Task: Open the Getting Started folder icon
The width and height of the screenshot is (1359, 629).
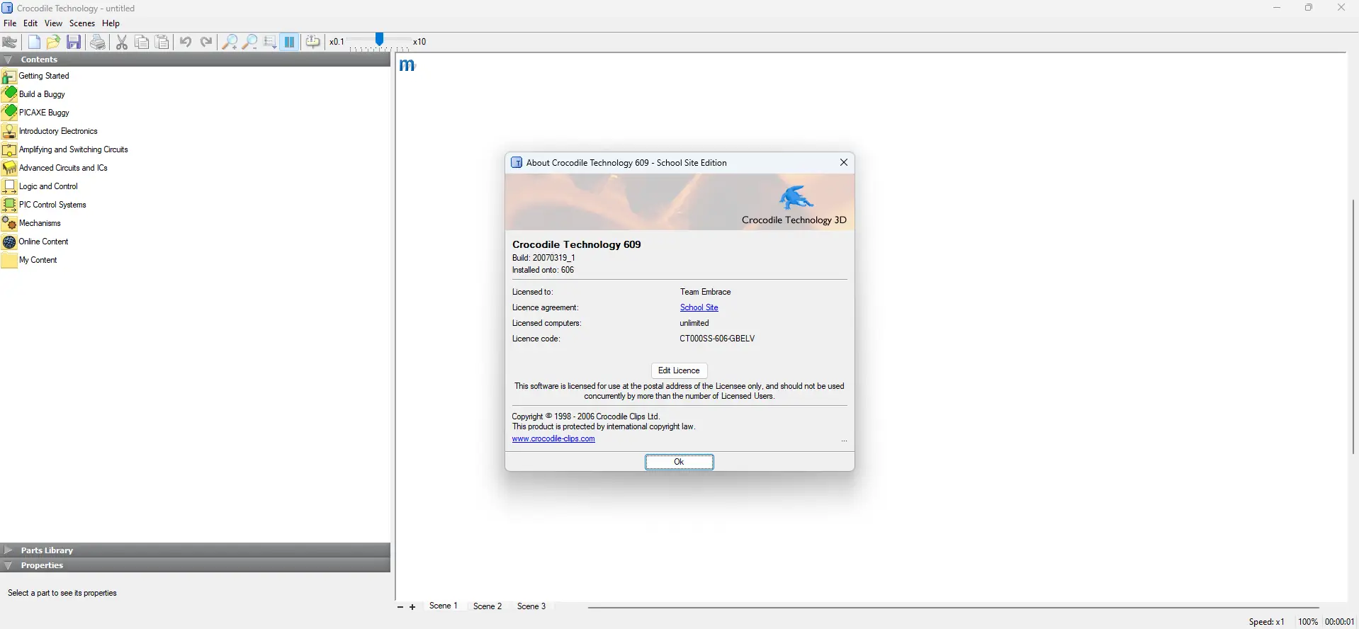Action: pos(9,76)
